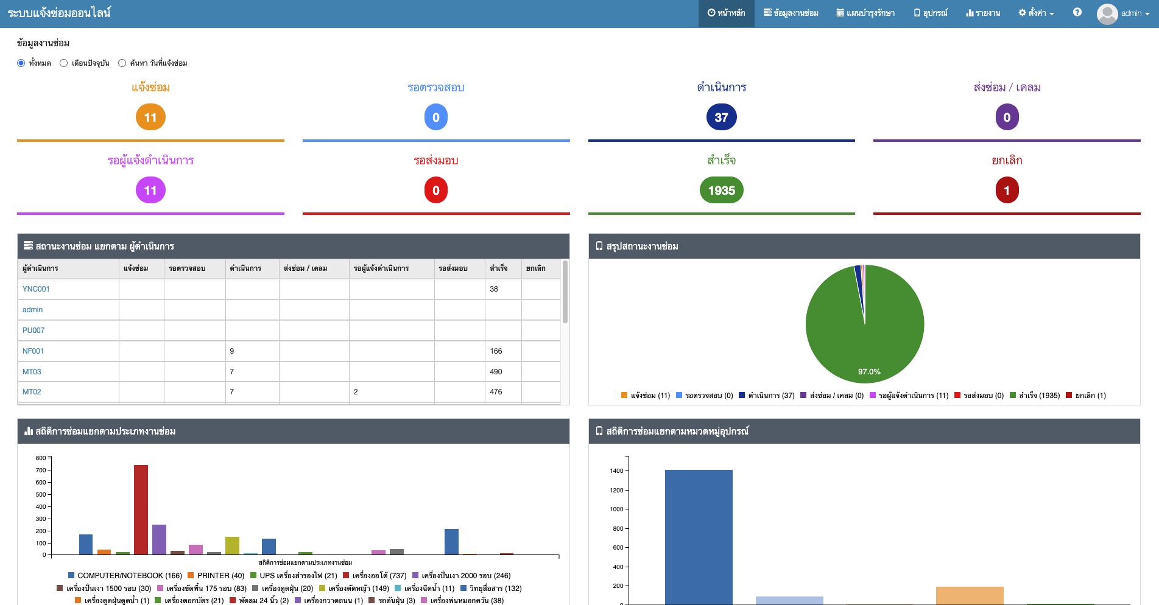Click the แจ้งซ่อม count badge 11

pos(150,117)
